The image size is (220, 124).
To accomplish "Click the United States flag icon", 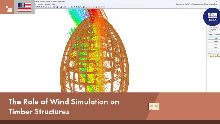I will click(x=24, y=7).
